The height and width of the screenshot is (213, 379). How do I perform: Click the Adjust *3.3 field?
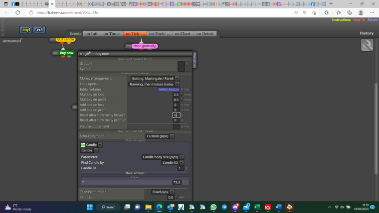point(177,182)
